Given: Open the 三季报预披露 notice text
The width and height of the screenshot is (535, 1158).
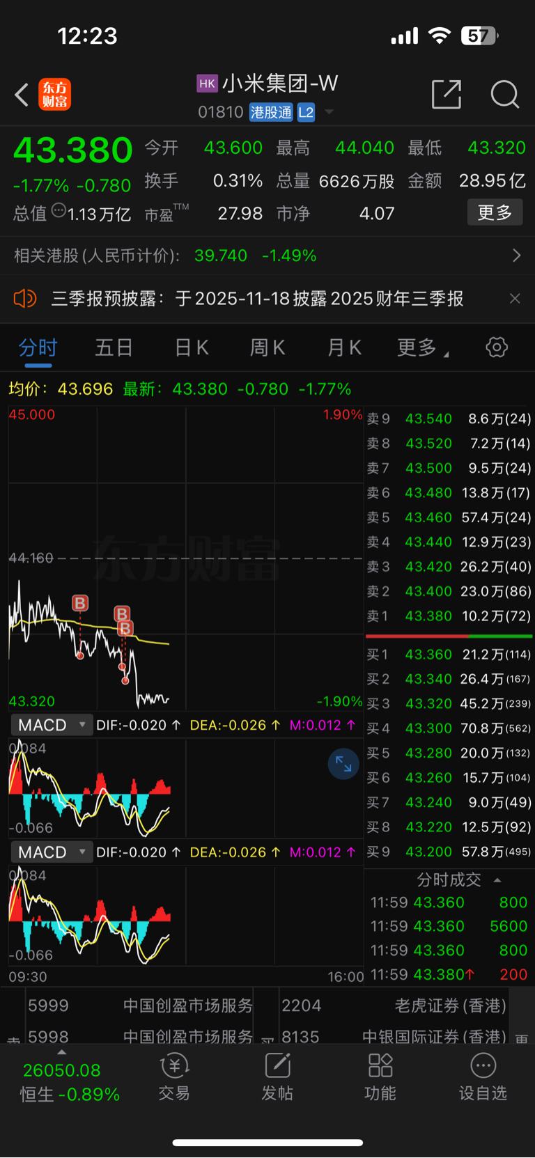Looking at the screenshot, I should coord(257,299).
